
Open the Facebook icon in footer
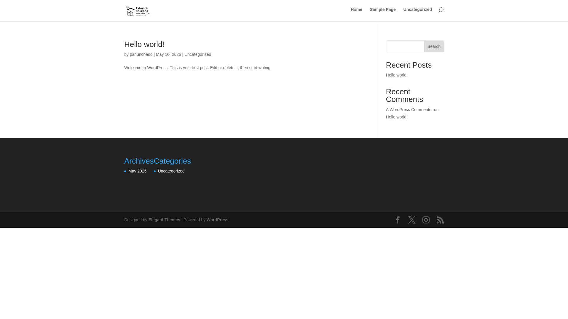point(398,220)
